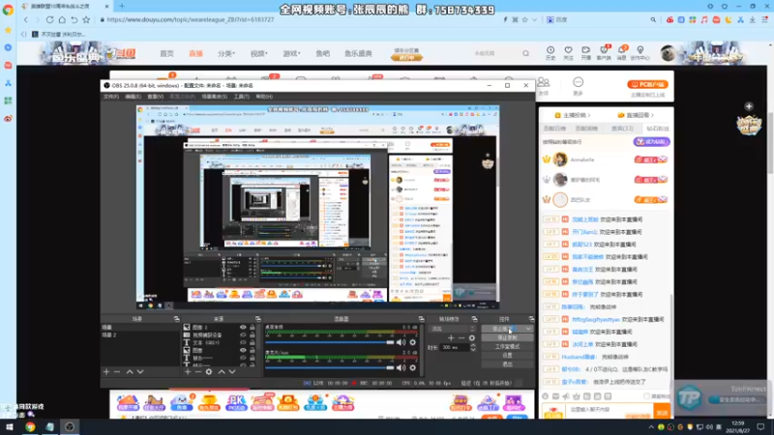Reload the browser page
The width and height of the screenshot is (774, 435).
(x=50, y=19)
